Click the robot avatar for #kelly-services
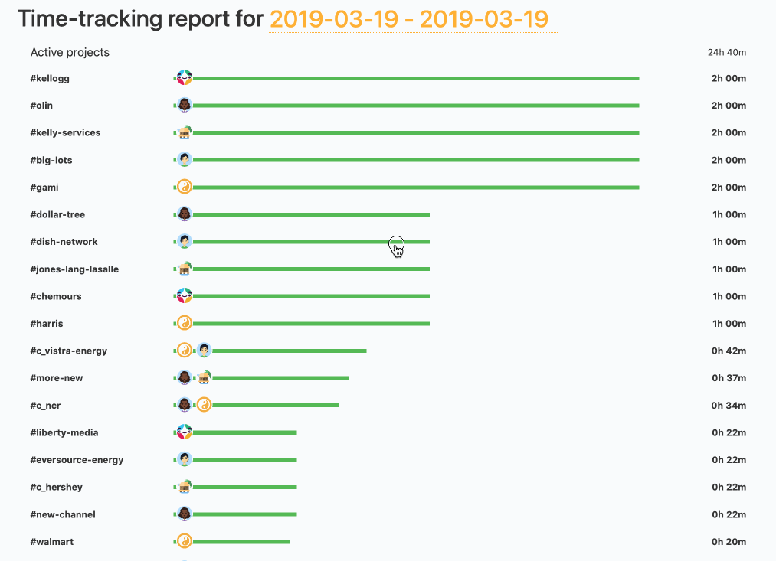 point(184,132)
